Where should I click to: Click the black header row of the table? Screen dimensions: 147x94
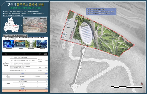click(25, 54)
